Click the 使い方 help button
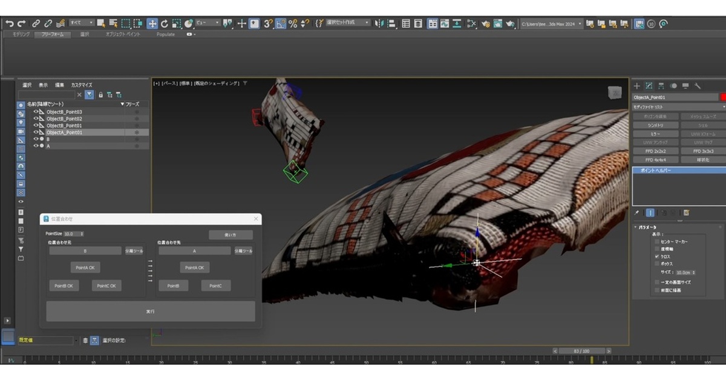This screenshot has width=726, height=381. click(231, 235)
